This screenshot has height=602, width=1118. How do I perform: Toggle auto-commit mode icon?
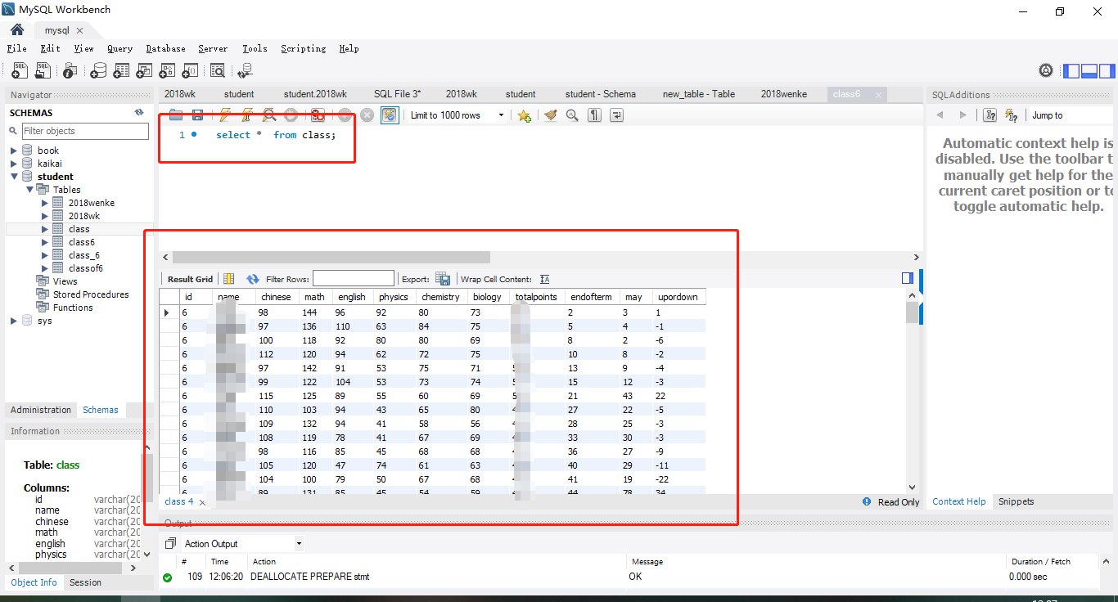[390, 115]
